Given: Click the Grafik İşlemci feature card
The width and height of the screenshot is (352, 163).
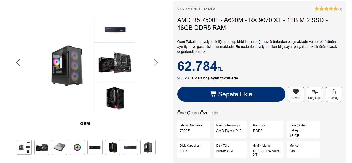Looking at the screenshot, I should click(267, 150).
